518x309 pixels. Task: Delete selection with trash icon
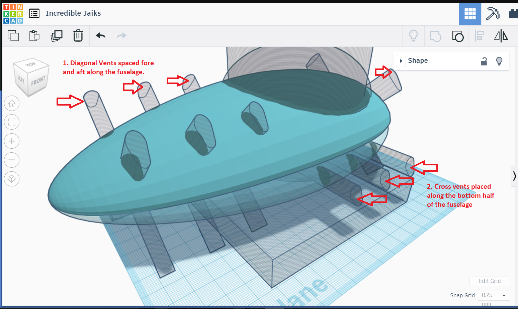click(78, 35)
